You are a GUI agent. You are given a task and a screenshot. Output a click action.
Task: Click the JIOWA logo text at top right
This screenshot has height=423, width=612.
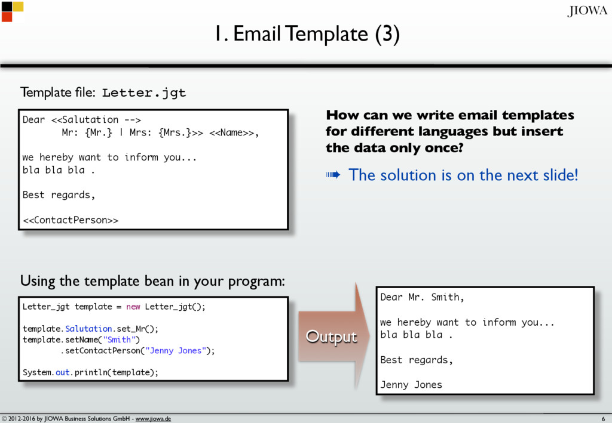point(587,11)
